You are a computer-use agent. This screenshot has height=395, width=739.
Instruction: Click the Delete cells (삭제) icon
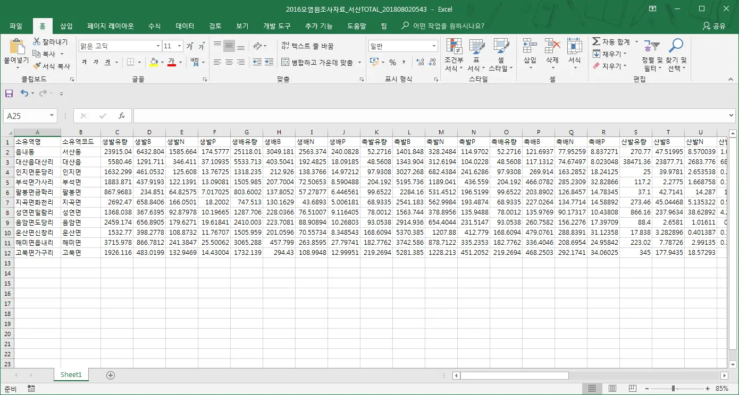[552, 47]
